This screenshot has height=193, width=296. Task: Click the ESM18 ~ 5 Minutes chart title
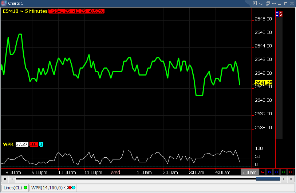(x=25, y=11)
